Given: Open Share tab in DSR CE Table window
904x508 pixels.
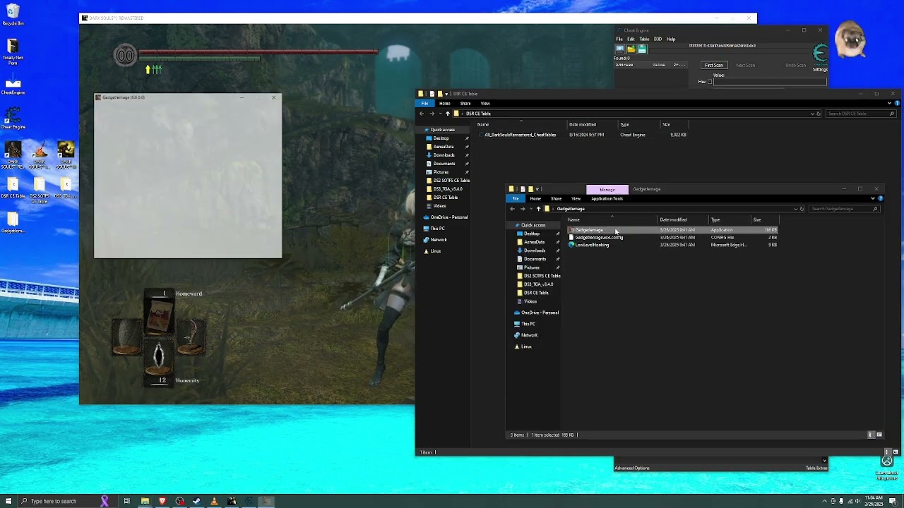Looking at the screenshot, I should (465, 103).
